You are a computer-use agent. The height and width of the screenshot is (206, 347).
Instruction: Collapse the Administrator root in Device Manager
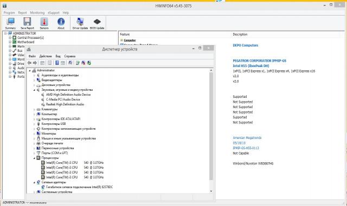point(30,70)
